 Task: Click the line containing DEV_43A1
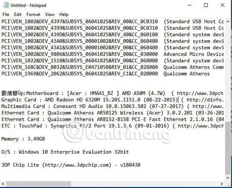[x=112, y=48]
